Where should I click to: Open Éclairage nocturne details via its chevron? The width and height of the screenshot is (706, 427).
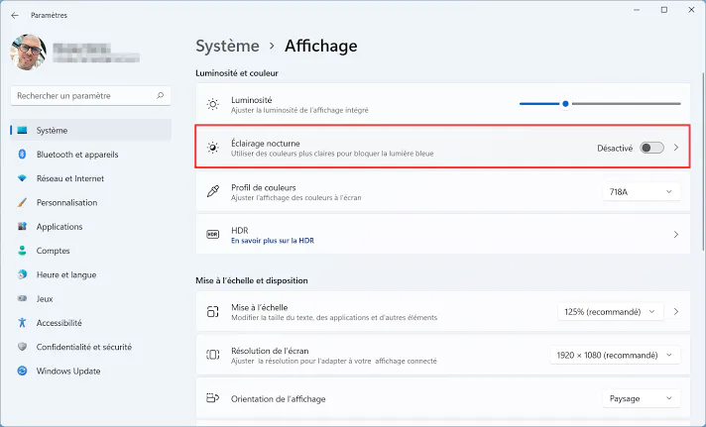point(676,148)
